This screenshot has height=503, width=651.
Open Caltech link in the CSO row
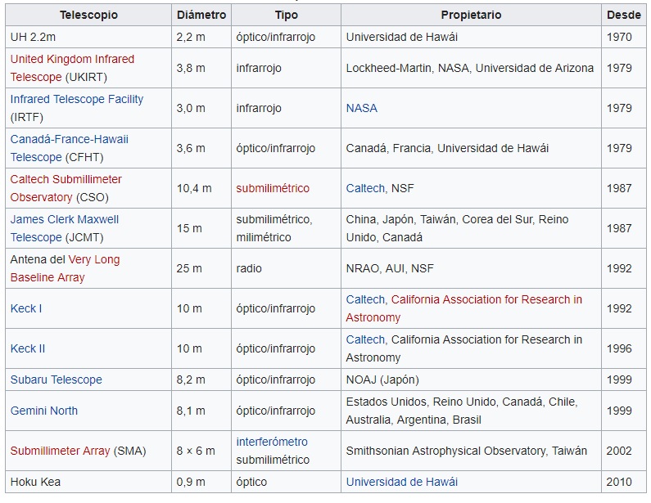(365, 188)
